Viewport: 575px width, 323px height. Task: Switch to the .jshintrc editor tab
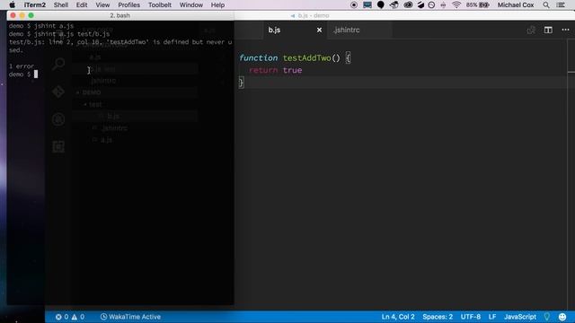tap(347, 30)
